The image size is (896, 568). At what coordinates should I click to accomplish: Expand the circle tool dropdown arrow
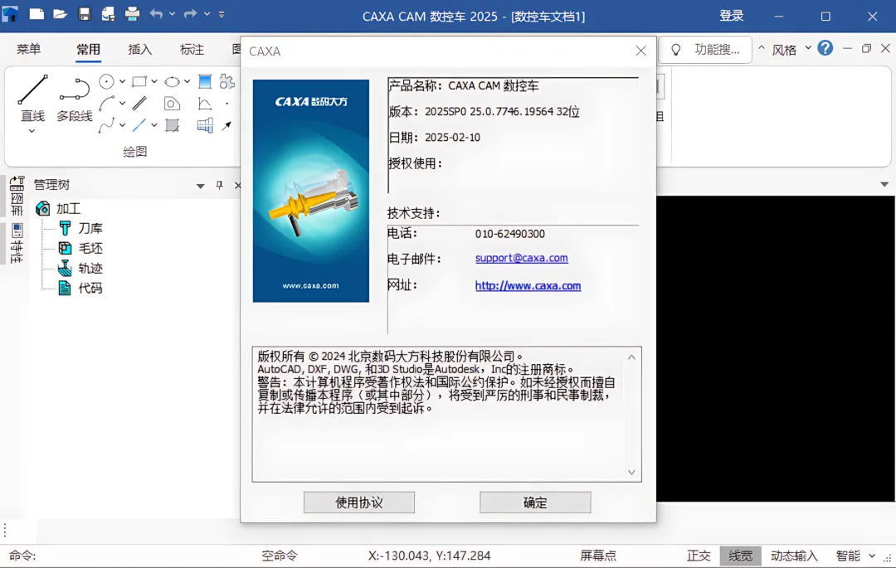pyautogui.click(x=122, y=81)
